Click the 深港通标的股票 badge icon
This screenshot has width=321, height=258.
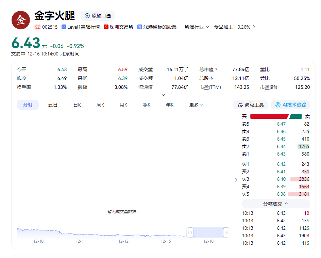140,27
